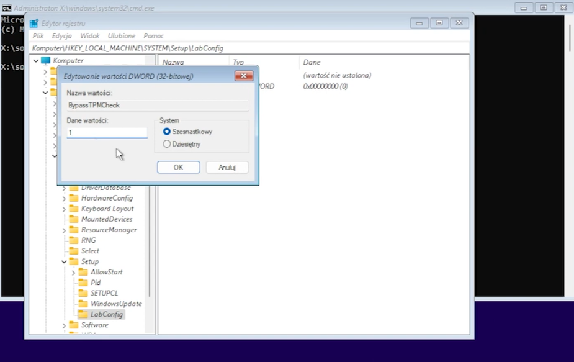The height and width of the screenshot is (362, 574).
Task: Click the Software folder icon
Action: click(x=74, y=325)
